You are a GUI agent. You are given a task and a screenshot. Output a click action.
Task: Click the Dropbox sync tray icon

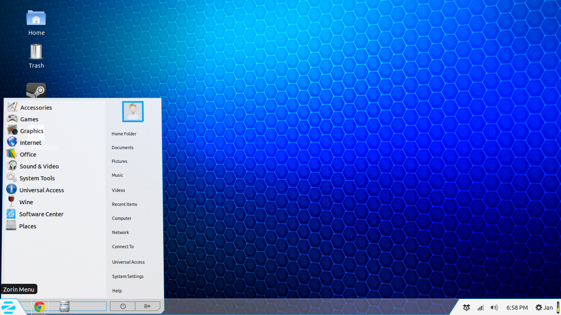pyautogui.click(x=466, y=308)
